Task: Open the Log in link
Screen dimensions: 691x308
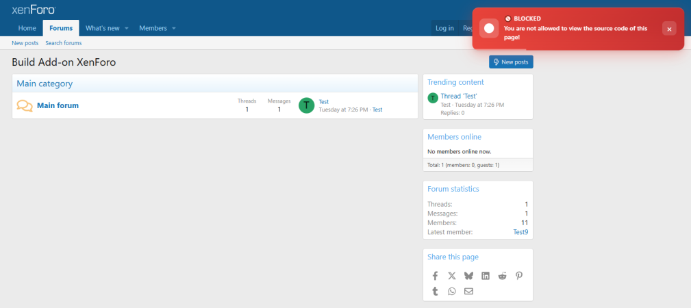Action: (x=444, y=28)
